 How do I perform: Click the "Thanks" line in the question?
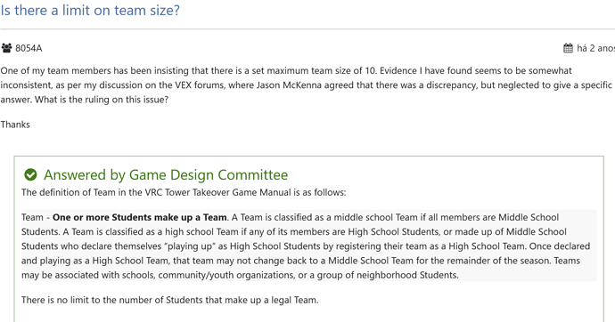coord(15,125)
